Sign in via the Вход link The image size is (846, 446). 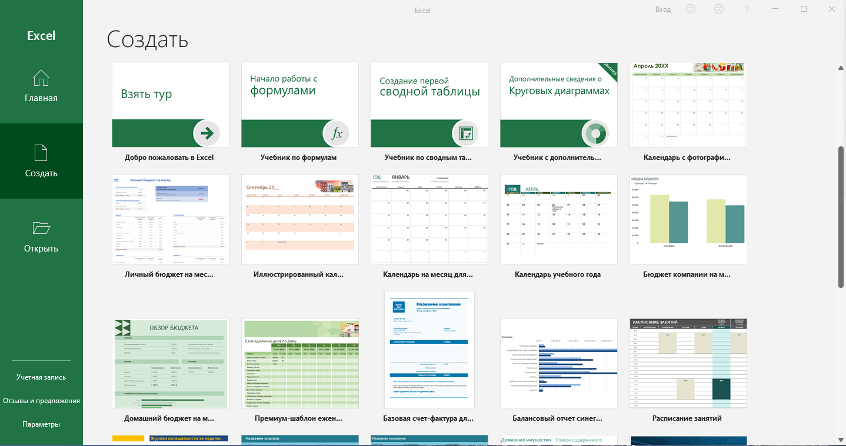(x=662, y=9)
